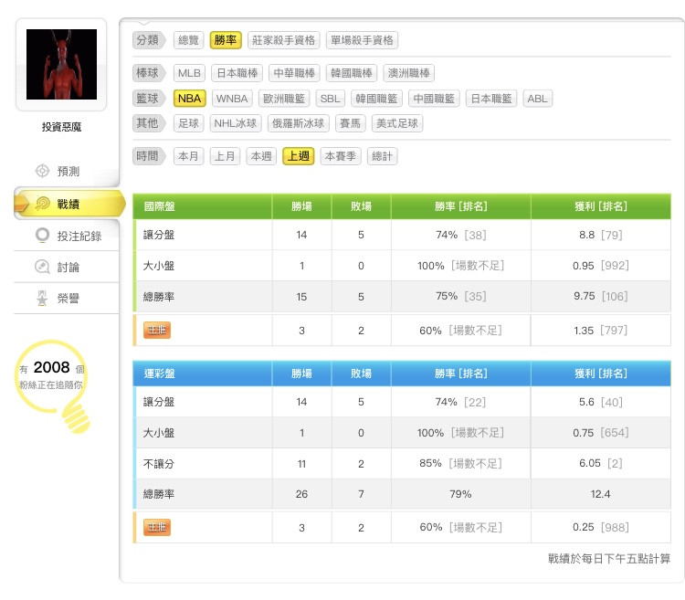Pick the 足球 sport filter
Image resolution: width=685 pixels, height=600 pixels.
[x=189, y=123]
